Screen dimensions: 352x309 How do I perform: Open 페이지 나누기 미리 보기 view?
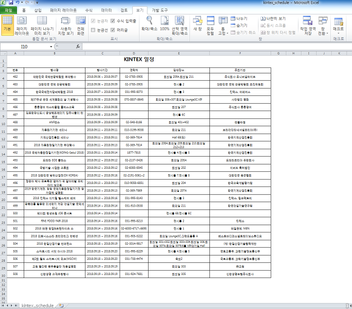point(42,25)
